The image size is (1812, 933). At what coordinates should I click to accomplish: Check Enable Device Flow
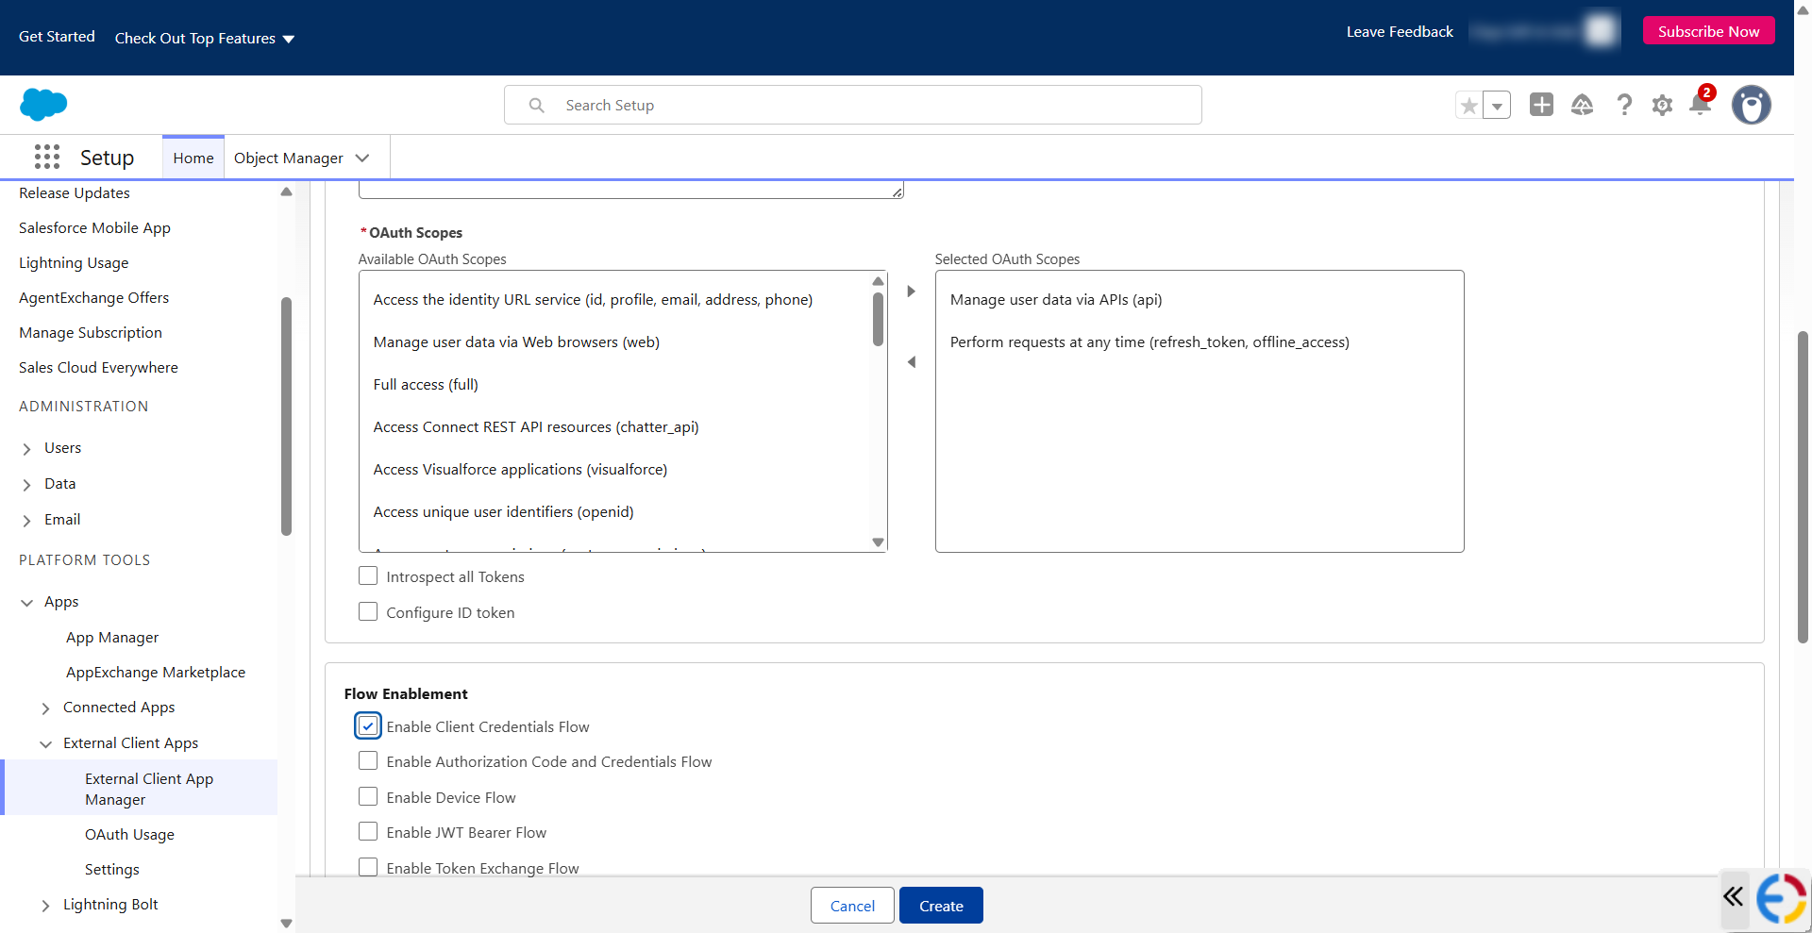(x=368, y=797)
